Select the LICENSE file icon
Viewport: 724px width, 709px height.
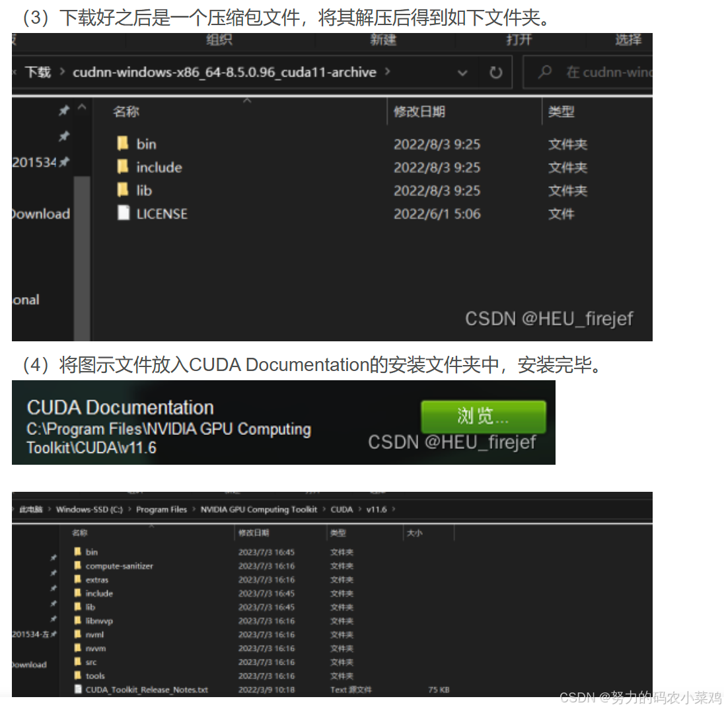pyautogui.click(x=124, y=213)
